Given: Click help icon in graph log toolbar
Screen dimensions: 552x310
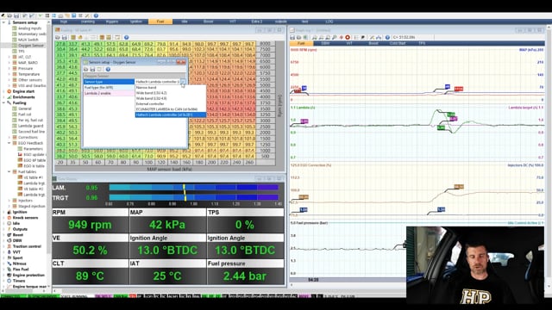Looking at the screenshot, I should click(x=387, y=37).
